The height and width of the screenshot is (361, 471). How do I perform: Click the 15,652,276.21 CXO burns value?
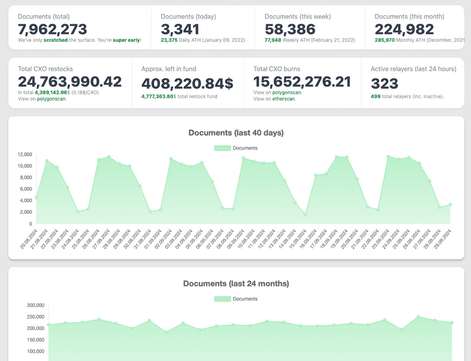(302, 82)
